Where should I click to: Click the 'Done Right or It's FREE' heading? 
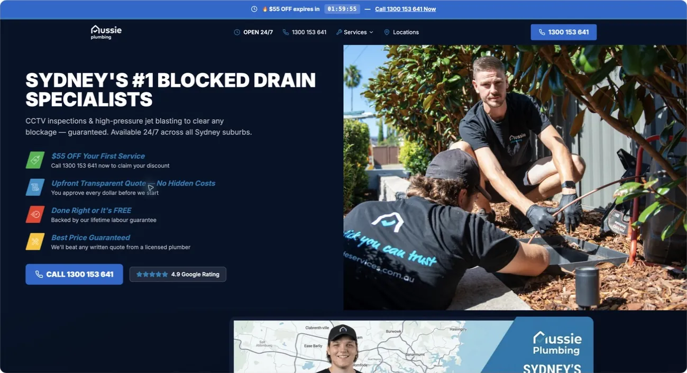pos(91,211)
